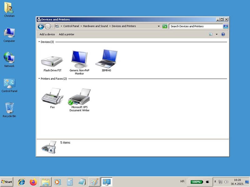Click Add a device
This screenshot has width=250, height=187.
coord(47,34)
